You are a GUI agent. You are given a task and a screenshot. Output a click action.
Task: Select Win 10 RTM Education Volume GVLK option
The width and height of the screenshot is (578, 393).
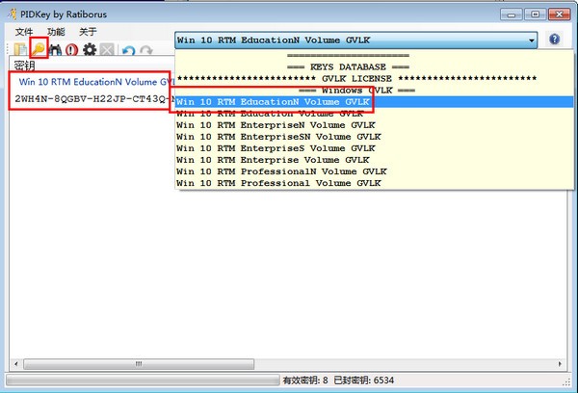pyautogui.click(x=375, y=114)
